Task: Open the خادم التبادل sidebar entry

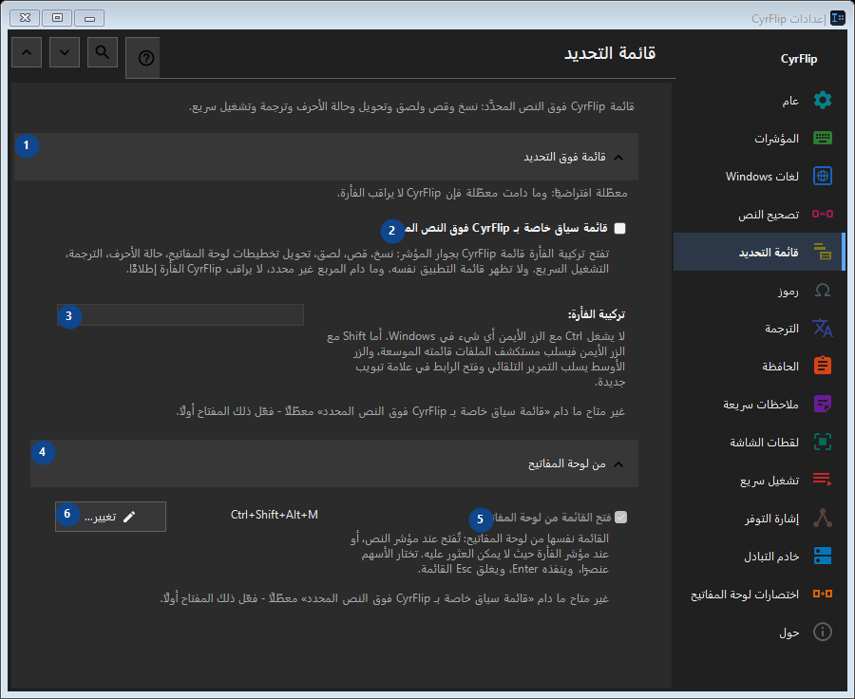Action: [x=758, y=555]
